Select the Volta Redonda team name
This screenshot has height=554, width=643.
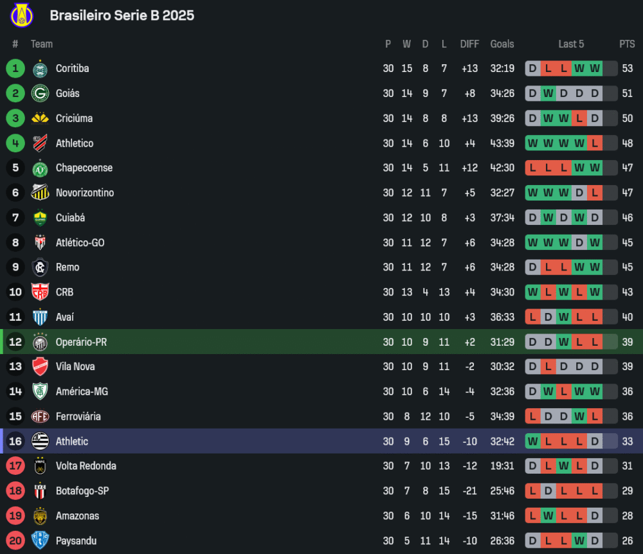pyautogui.click(x=86, y=466)
